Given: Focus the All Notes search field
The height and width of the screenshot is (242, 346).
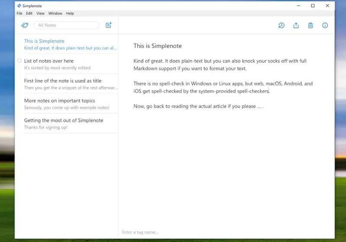Looking at the screenshot, I should 66,25.
